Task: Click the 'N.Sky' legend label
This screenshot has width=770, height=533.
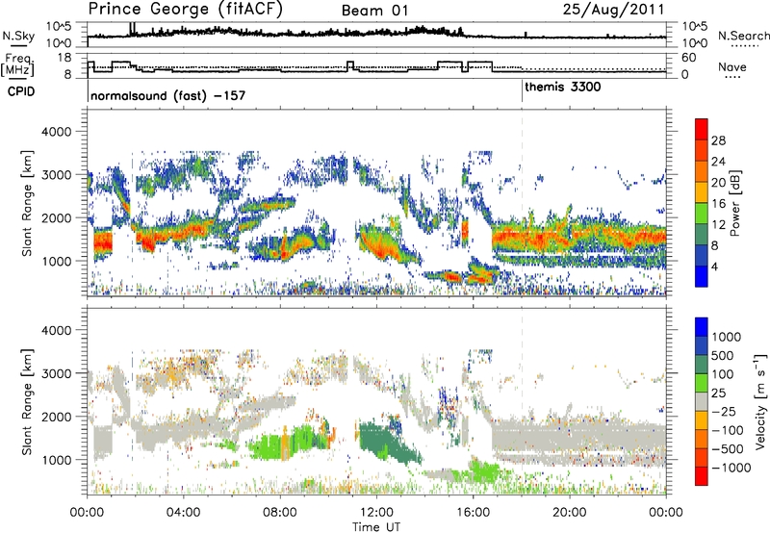Action: [18, 36]
